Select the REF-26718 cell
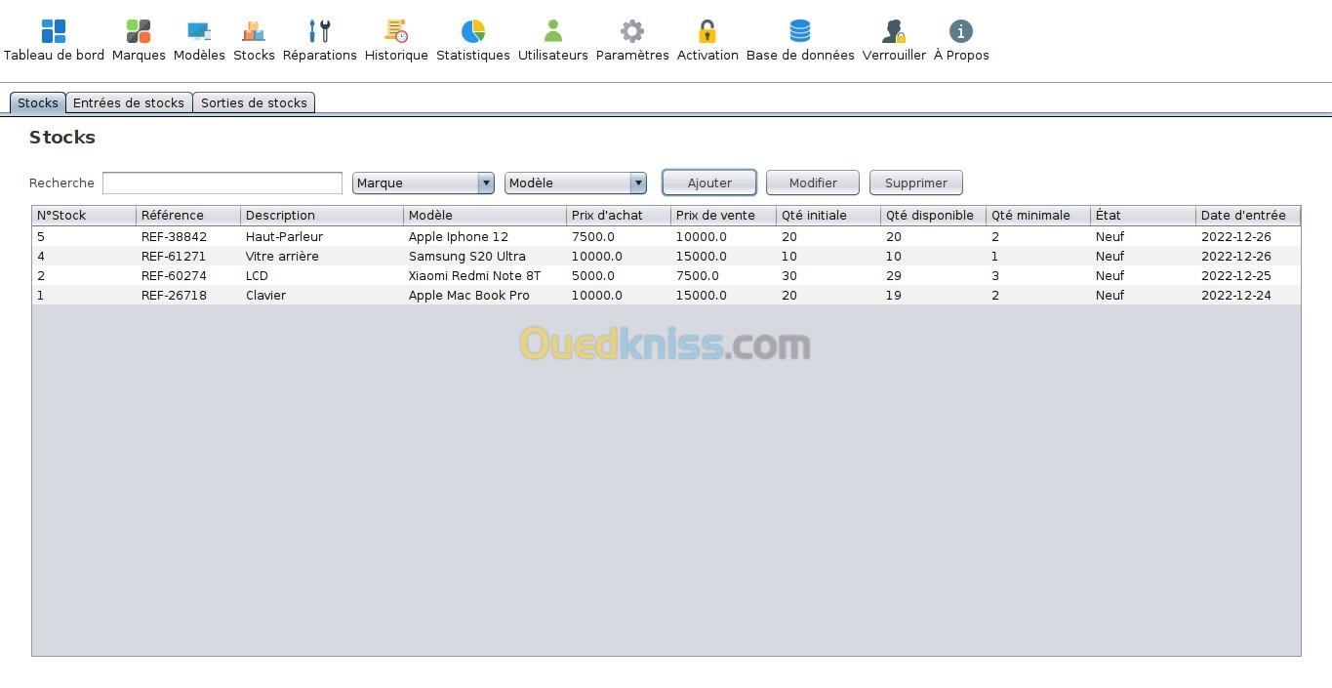The width and height of the screenshot is (1332, 688). (188, 295)
